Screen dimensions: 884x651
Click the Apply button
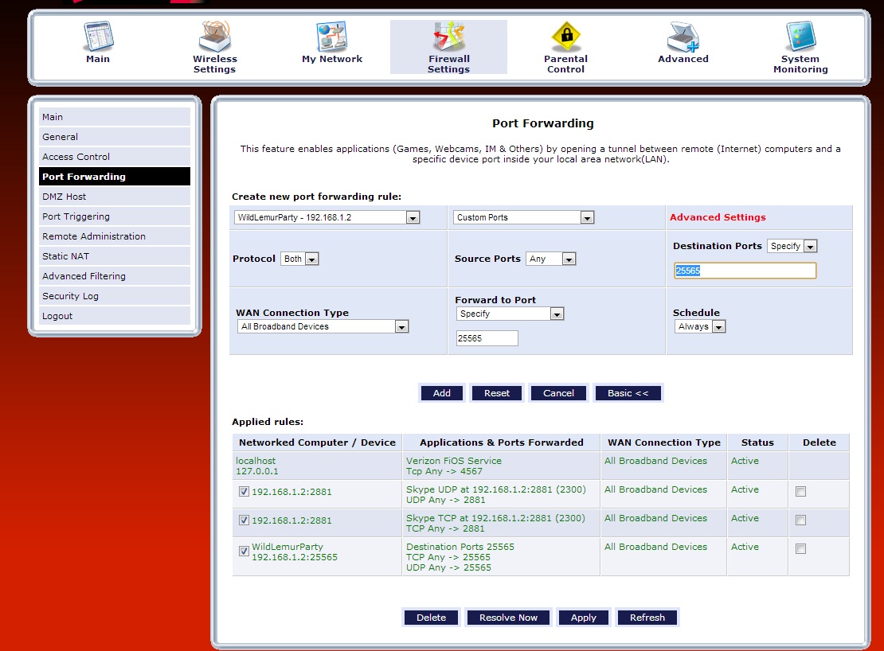tap(584, 618)
